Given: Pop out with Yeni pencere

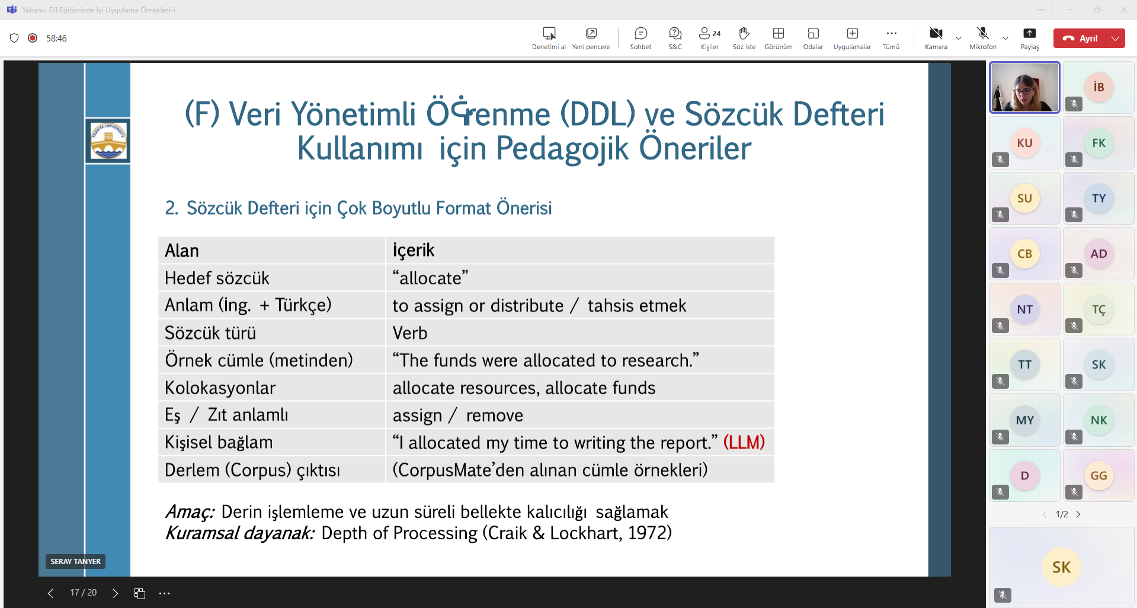Looking at the screenshot, I should point(591,38).
